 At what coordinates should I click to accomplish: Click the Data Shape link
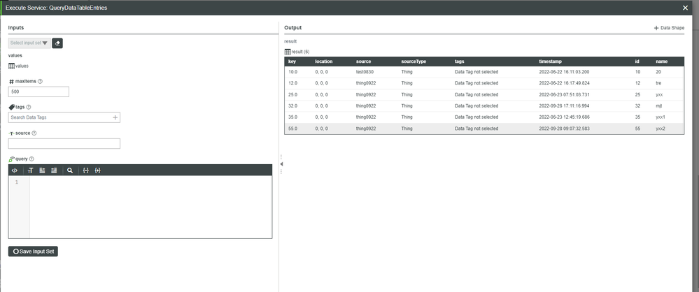point(669,28)
